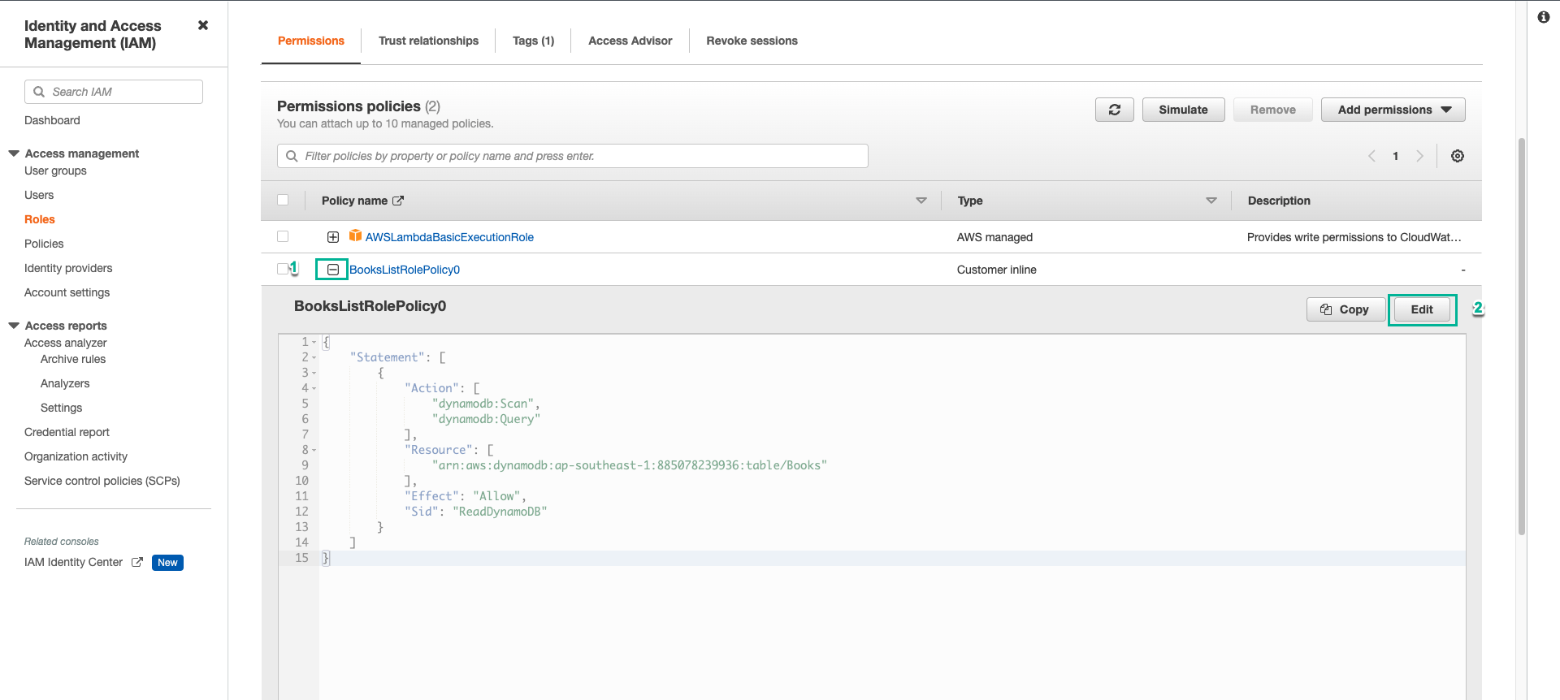The height and width of the screenshot is (700, 1560).
Task: Open the Tags (1) tab
Action: [x=533, y=41]
